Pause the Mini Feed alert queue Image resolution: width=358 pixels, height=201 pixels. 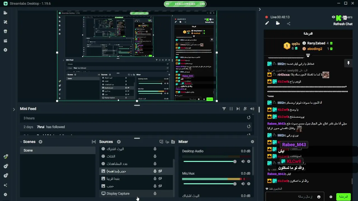(231, 109)
